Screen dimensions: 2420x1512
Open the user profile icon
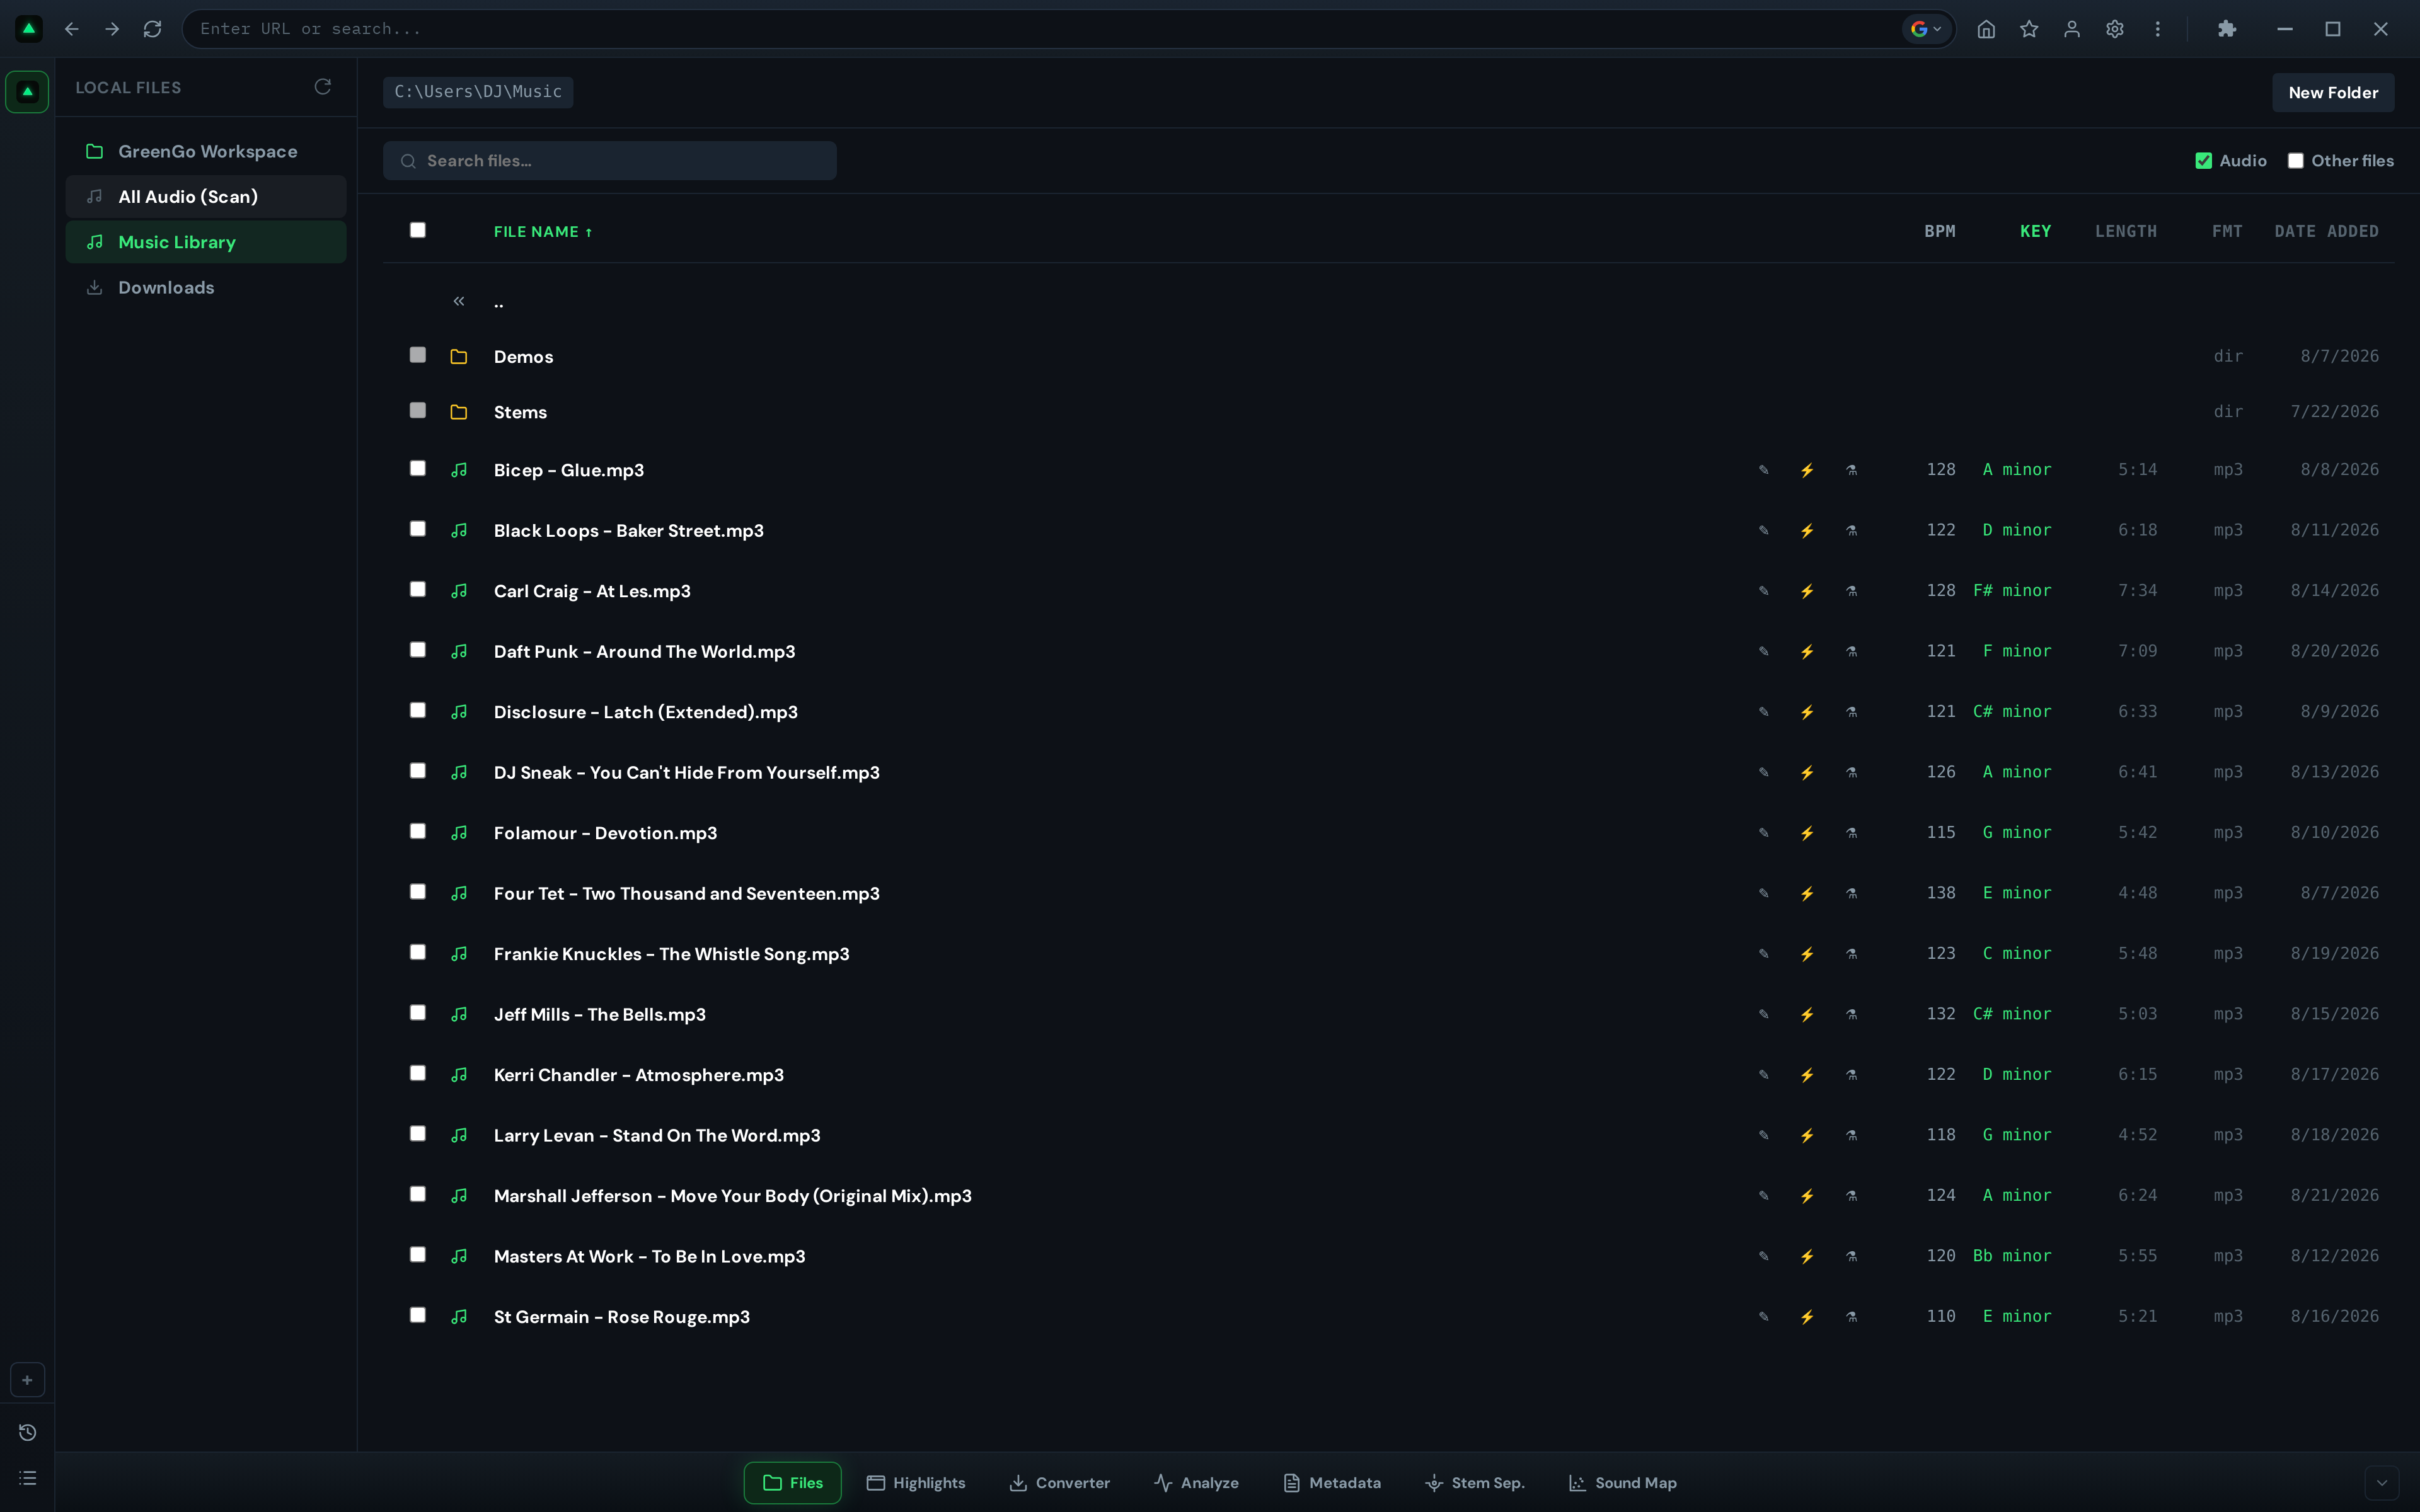[2072, 29]
